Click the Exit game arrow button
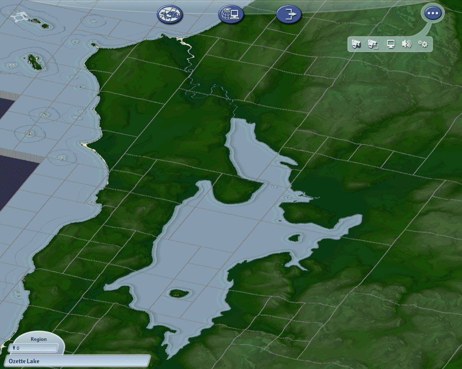Image resolution: width=462 pixels, height=369 pixels. tap(289, 15)
